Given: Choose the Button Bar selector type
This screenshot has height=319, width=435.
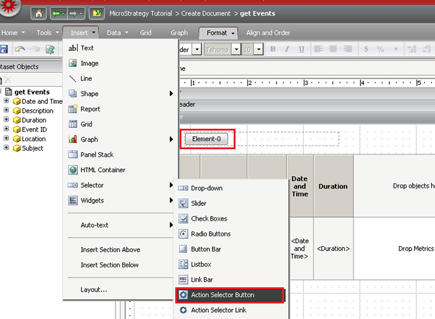Looking at the screenshot, I should [231, 249].
